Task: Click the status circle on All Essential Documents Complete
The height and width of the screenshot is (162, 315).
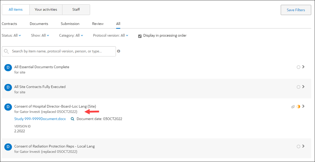Action: 298,67
